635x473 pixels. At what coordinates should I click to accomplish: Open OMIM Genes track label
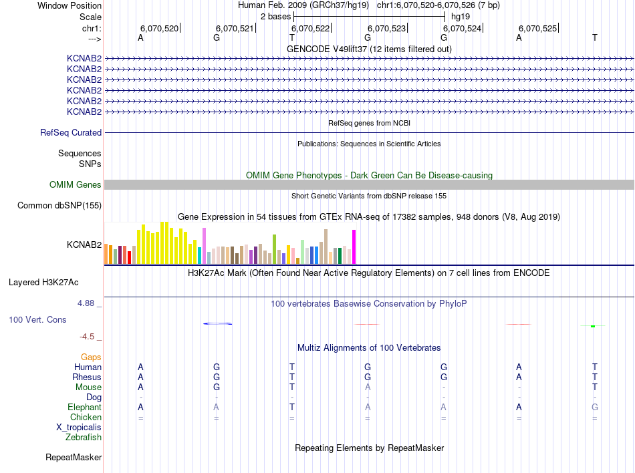(76, 185)
